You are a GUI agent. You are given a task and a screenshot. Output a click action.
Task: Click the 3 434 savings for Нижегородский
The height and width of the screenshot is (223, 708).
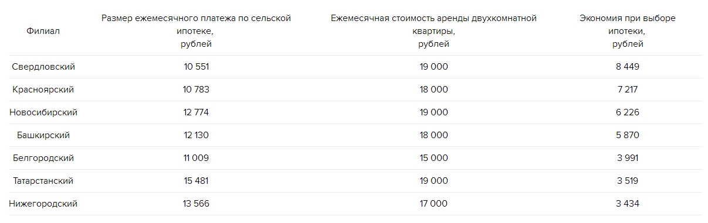(628, 204)
